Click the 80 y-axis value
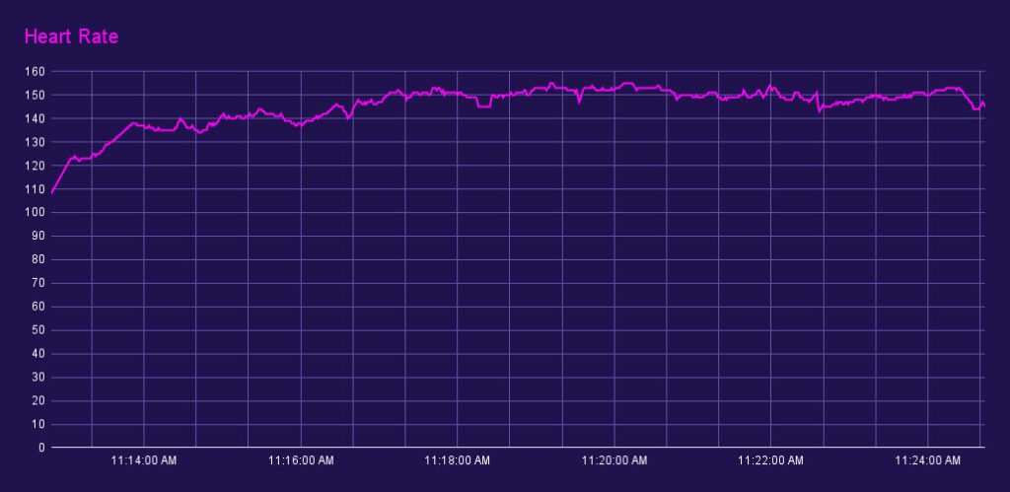This screenshot has width=1010, height=492. coord(38,259)
